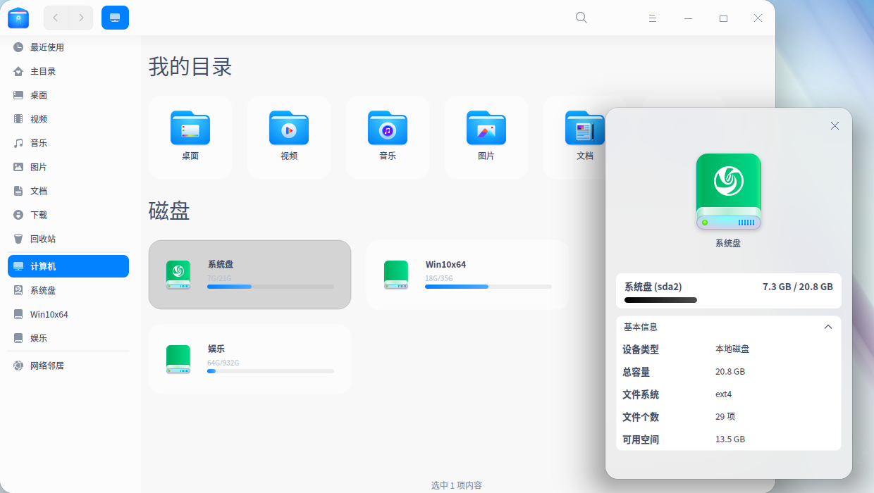874x493 pixels.
Task: Close the 系统盘 properties dialog
Action: 835,125
